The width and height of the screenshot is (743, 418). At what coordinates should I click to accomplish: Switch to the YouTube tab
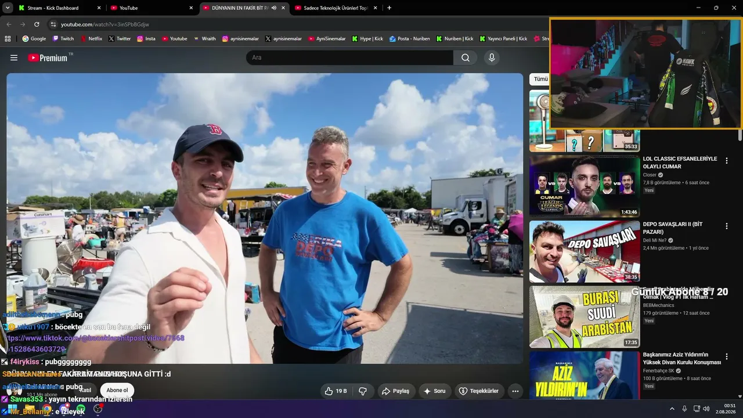coord(151,8)
